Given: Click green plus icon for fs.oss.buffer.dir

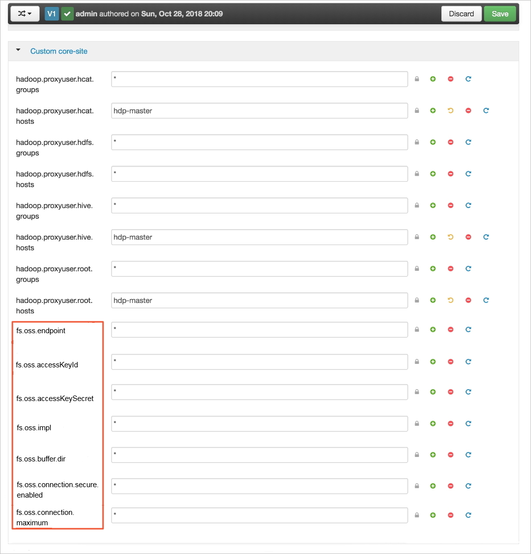Looking at the screenshot, I should pyautogui.click(x=433, y=454).
